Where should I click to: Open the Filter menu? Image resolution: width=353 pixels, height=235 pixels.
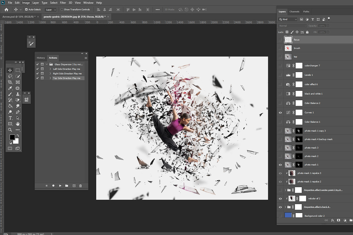(x=63, y=3)
